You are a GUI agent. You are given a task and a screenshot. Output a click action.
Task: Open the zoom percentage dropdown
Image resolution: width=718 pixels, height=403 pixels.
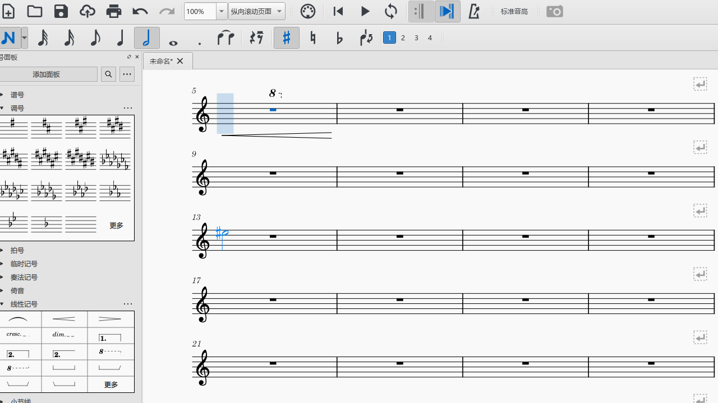click(x=220, y=11)
